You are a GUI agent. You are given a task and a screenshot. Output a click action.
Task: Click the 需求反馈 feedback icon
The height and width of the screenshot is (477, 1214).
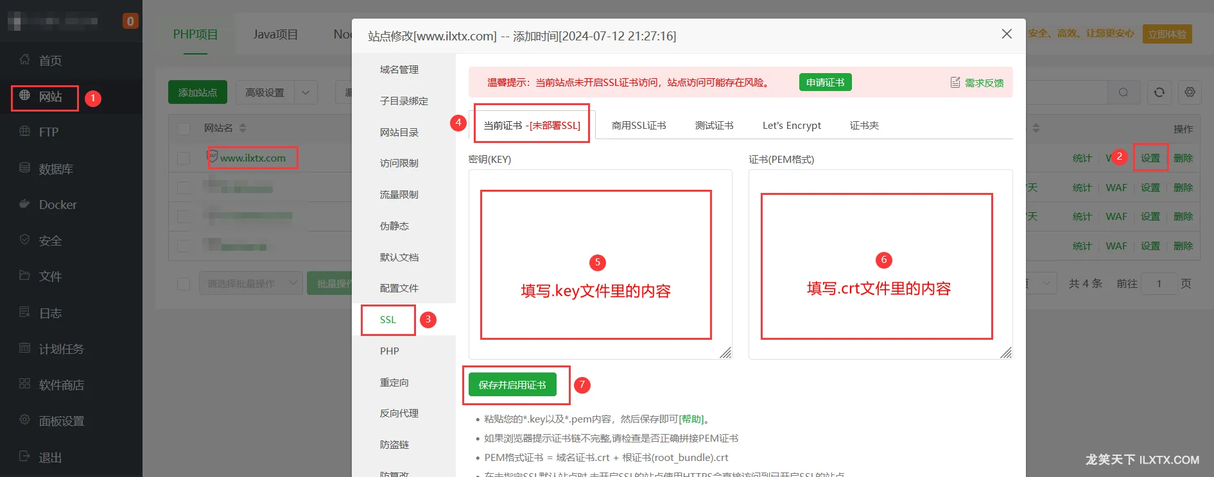(955, 82)
